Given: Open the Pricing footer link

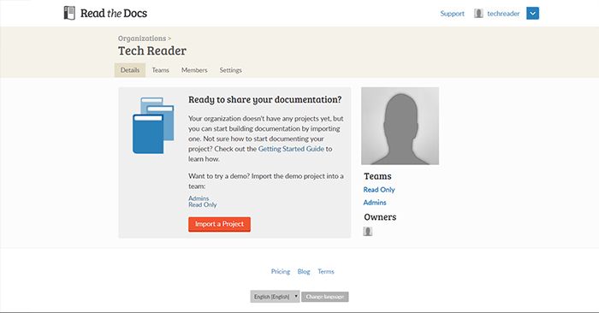Looking at the screenshot, I should point(281,271).
